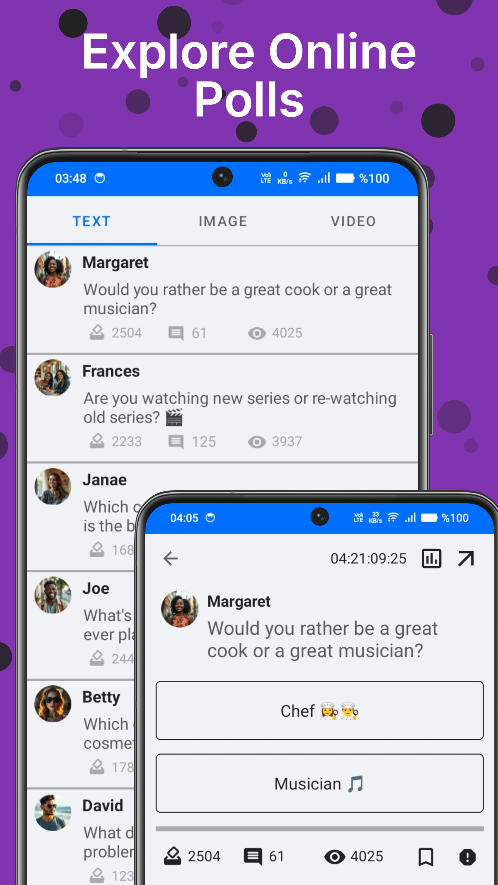Click the poll countdown timer 04:21:09:25
The width and height of the screenshot is (498, 885).
tap(369, 559)
